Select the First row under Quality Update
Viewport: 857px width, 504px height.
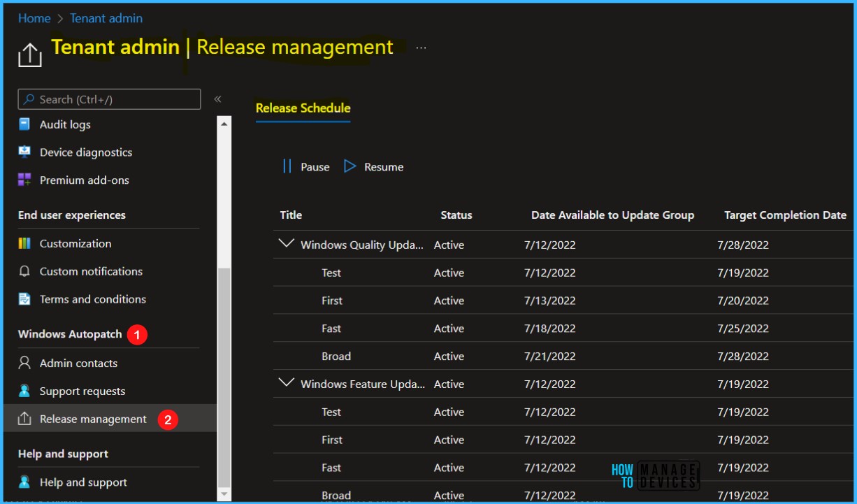point(563,301)
